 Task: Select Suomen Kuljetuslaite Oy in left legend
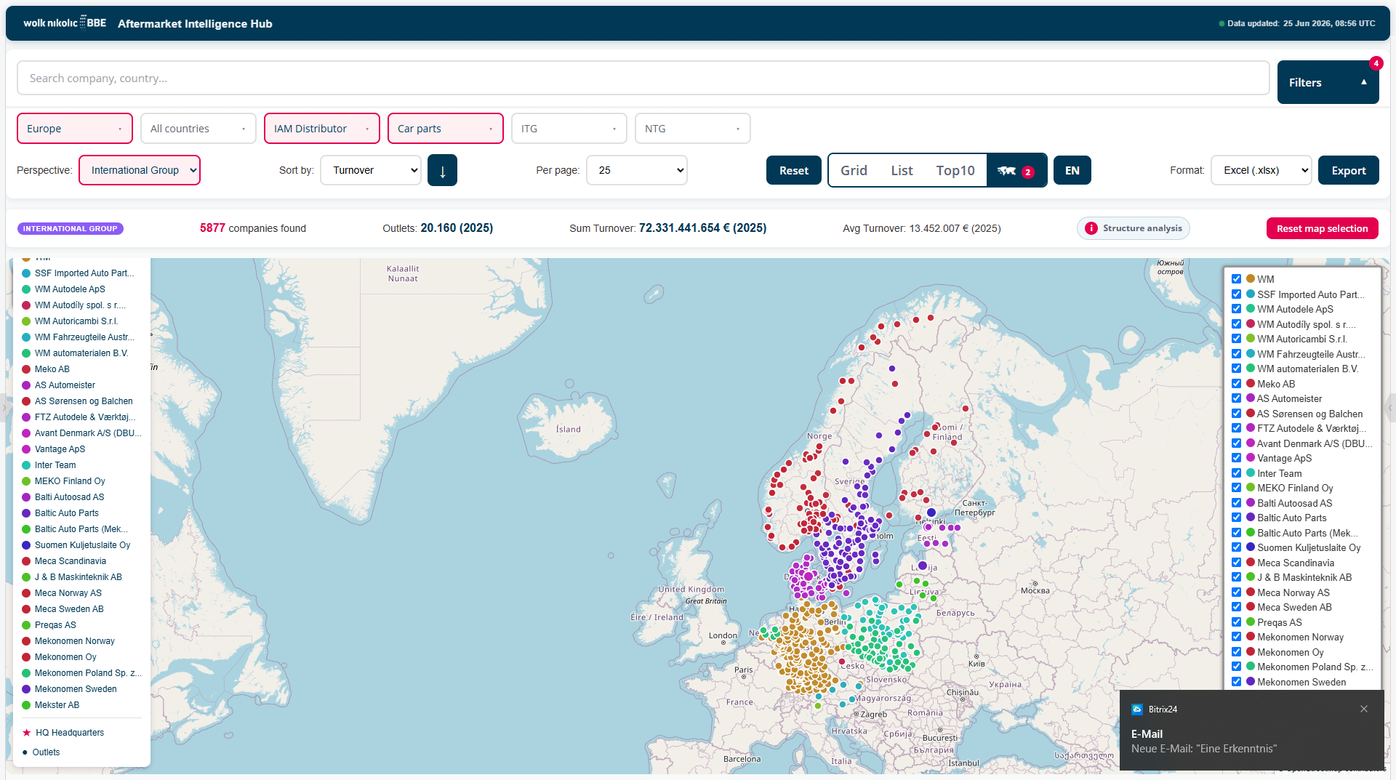coord(82,545)
